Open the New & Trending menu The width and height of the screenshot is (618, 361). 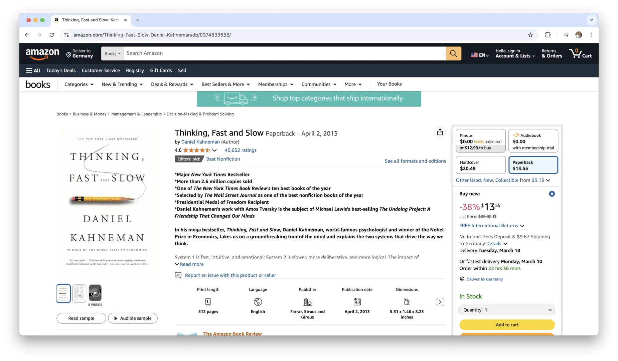122,84
